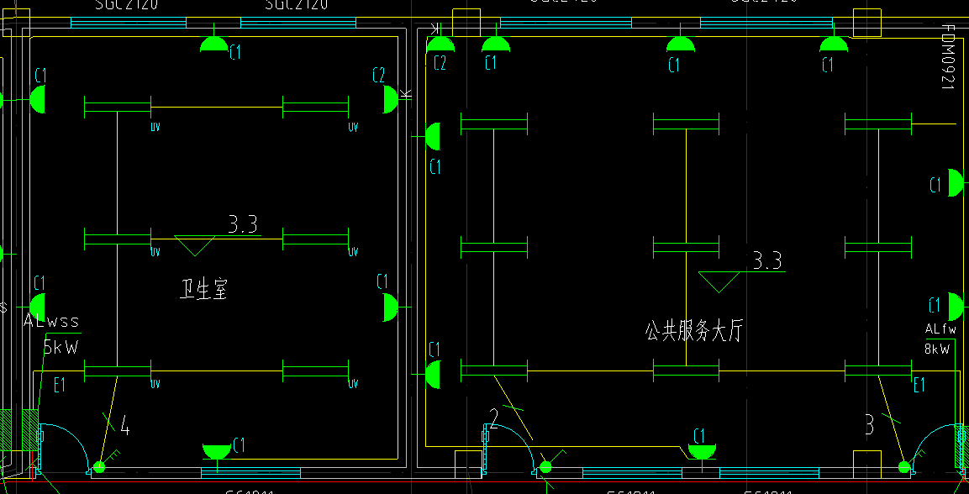Click the light switch dot by 卫生室 door

point(99,467)
